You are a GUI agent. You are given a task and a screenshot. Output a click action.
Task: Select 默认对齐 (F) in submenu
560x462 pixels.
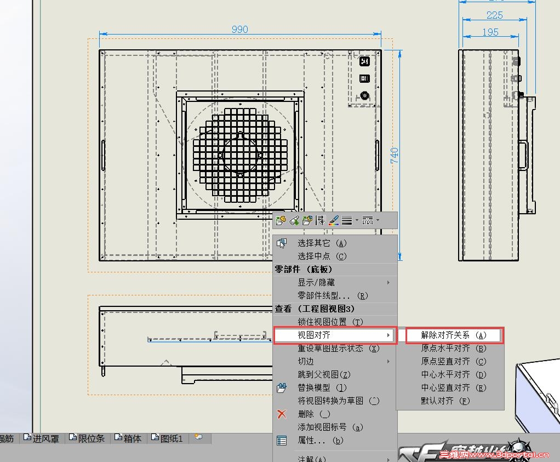pyautogui.click(x=451, y=401)
